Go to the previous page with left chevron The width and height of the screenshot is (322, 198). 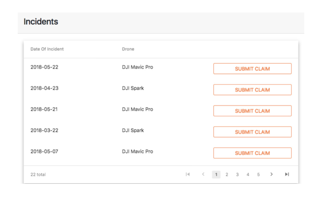tap(203, 174)
